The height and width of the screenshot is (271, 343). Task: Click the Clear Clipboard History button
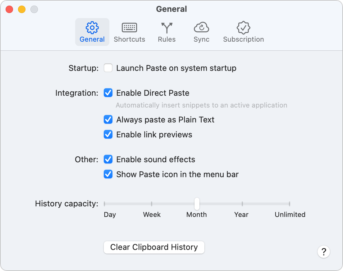coord(154,247)
